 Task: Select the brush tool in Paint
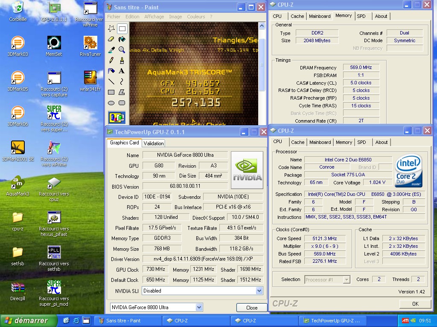click(x=122, y=60)
